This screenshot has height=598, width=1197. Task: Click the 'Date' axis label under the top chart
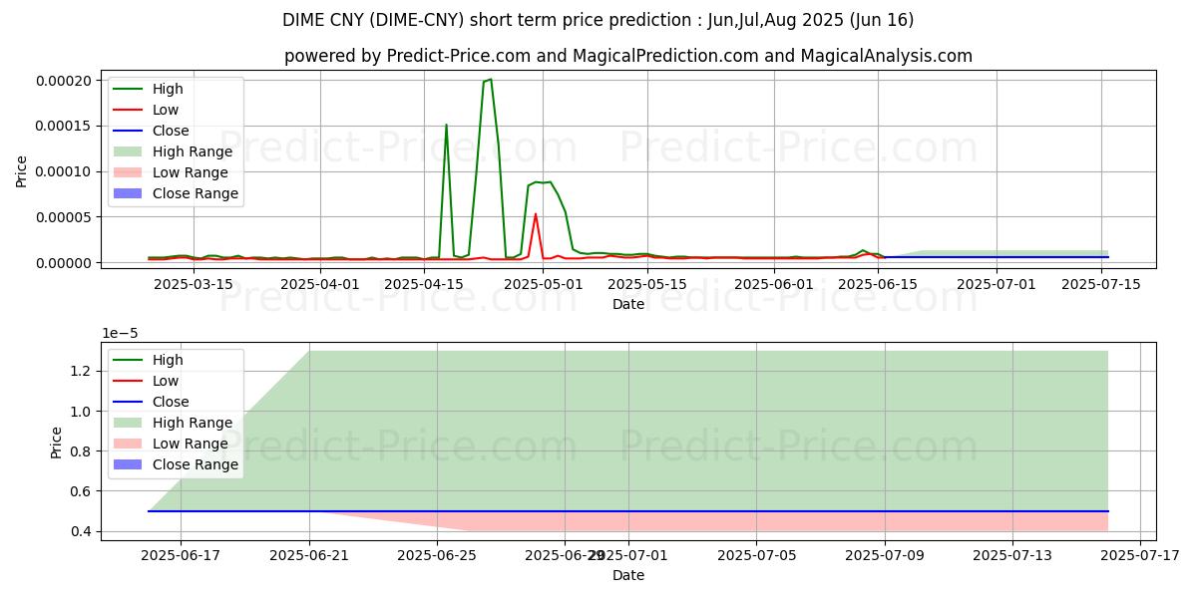coord(628,304)
